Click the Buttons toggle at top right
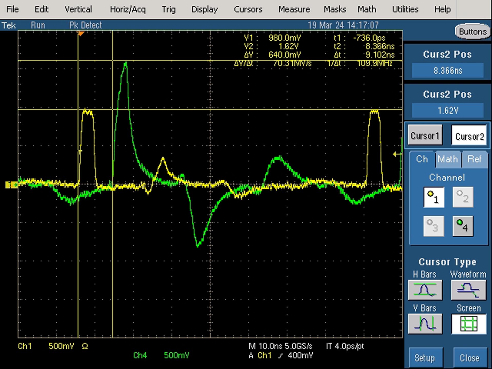This screenshot has width=492, height=369. (x=473, y=32)
